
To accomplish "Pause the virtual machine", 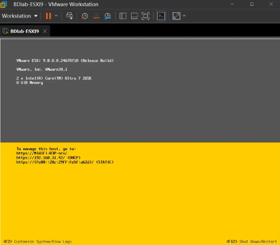I will [48, 16].
